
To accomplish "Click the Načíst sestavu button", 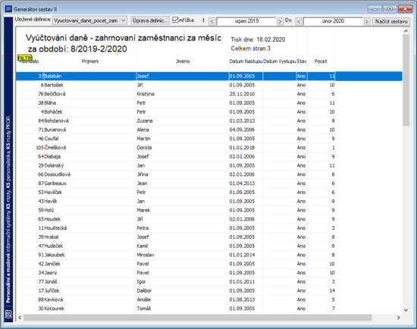I will 391,21.
